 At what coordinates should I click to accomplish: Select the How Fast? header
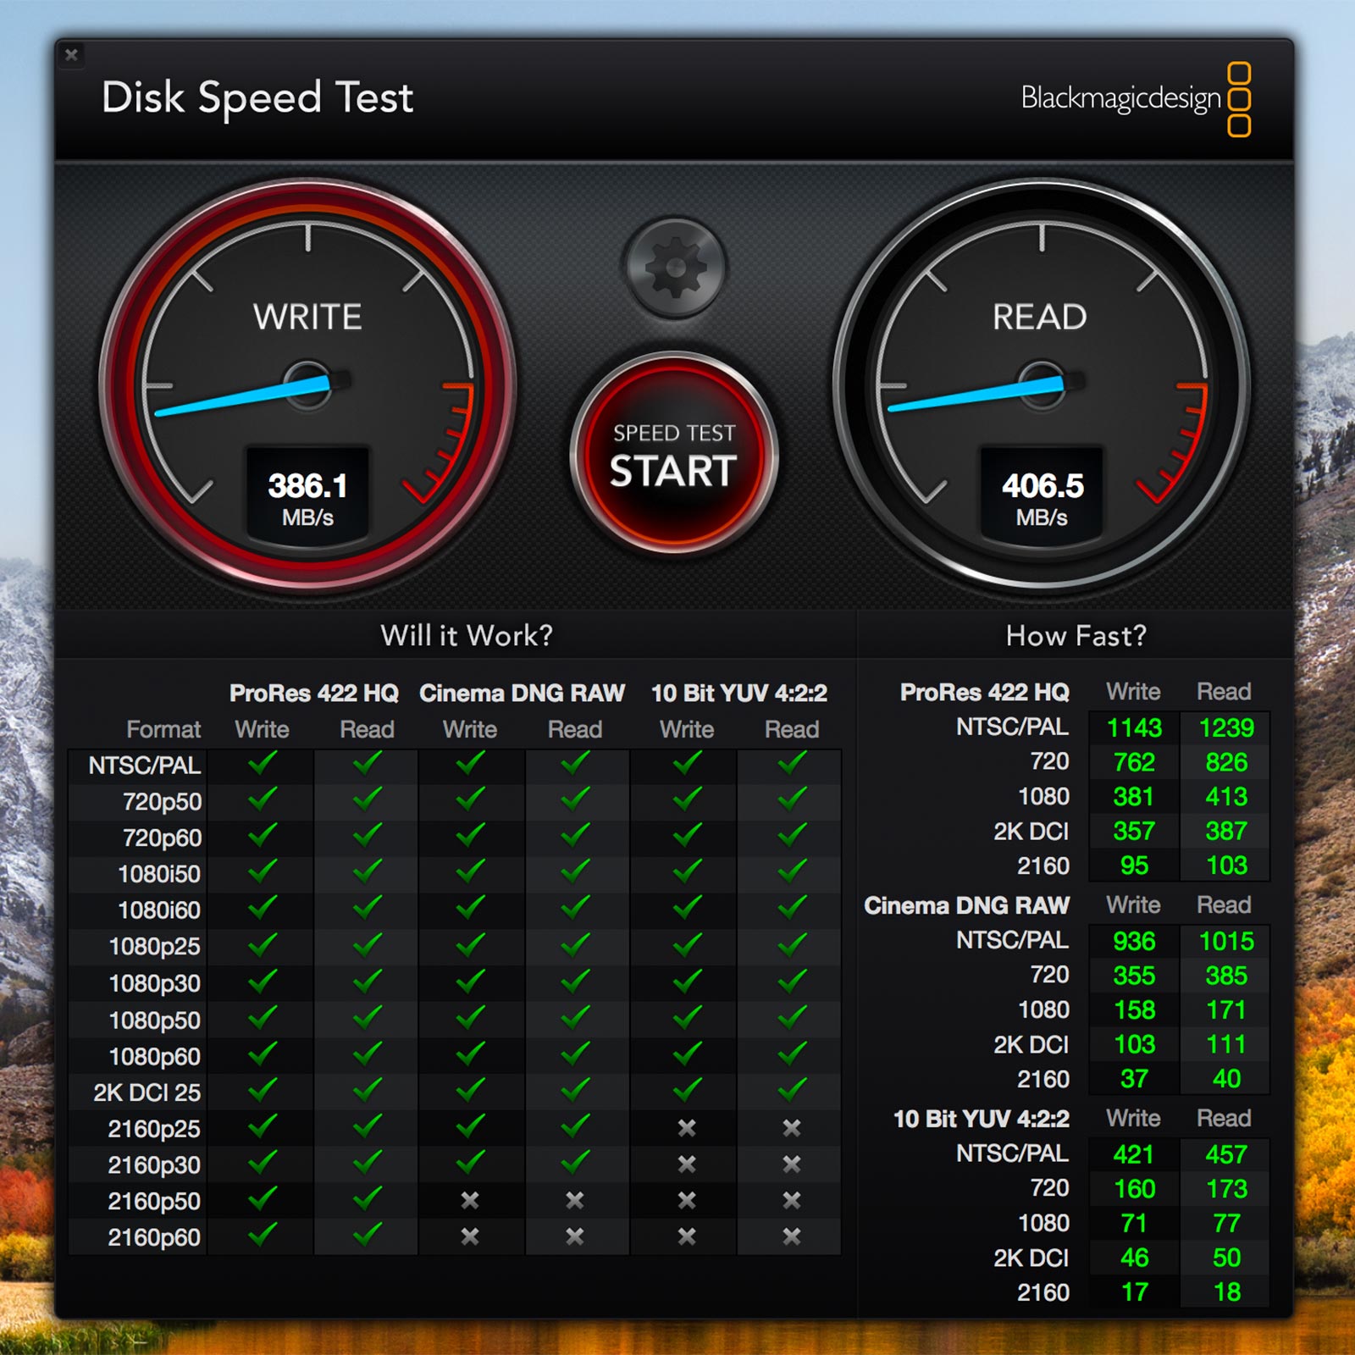[x=1076, y=635]
